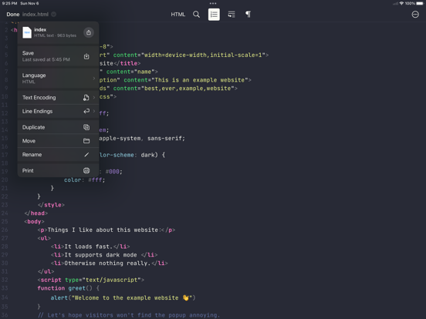Expand the Line Endings submenu
Image resolution: width=426 pixels, height=319 pixels.
[58, 111]
